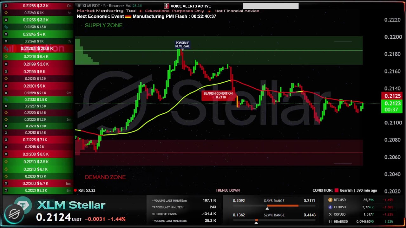
Task: Click the TRADES LAST MINUTE/m label
Action: pos(168,207)
